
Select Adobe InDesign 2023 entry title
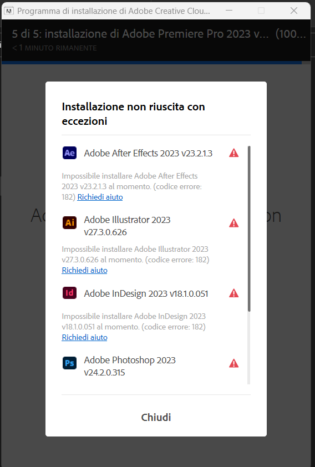146,293
